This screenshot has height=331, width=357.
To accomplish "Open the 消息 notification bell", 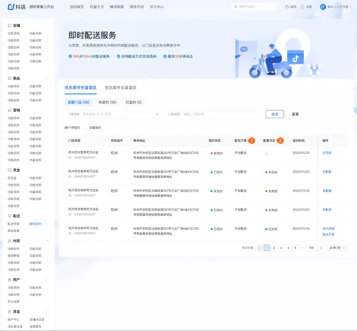I will tap(302, 7).
